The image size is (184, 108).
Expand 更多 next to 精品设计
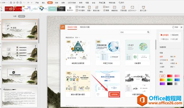click(x=77, y=37)
